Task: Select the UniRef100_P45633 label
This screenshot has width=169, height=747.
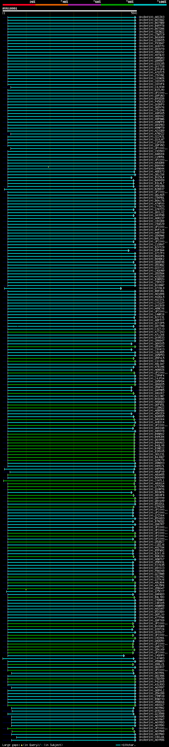Action: pos(151,101)
